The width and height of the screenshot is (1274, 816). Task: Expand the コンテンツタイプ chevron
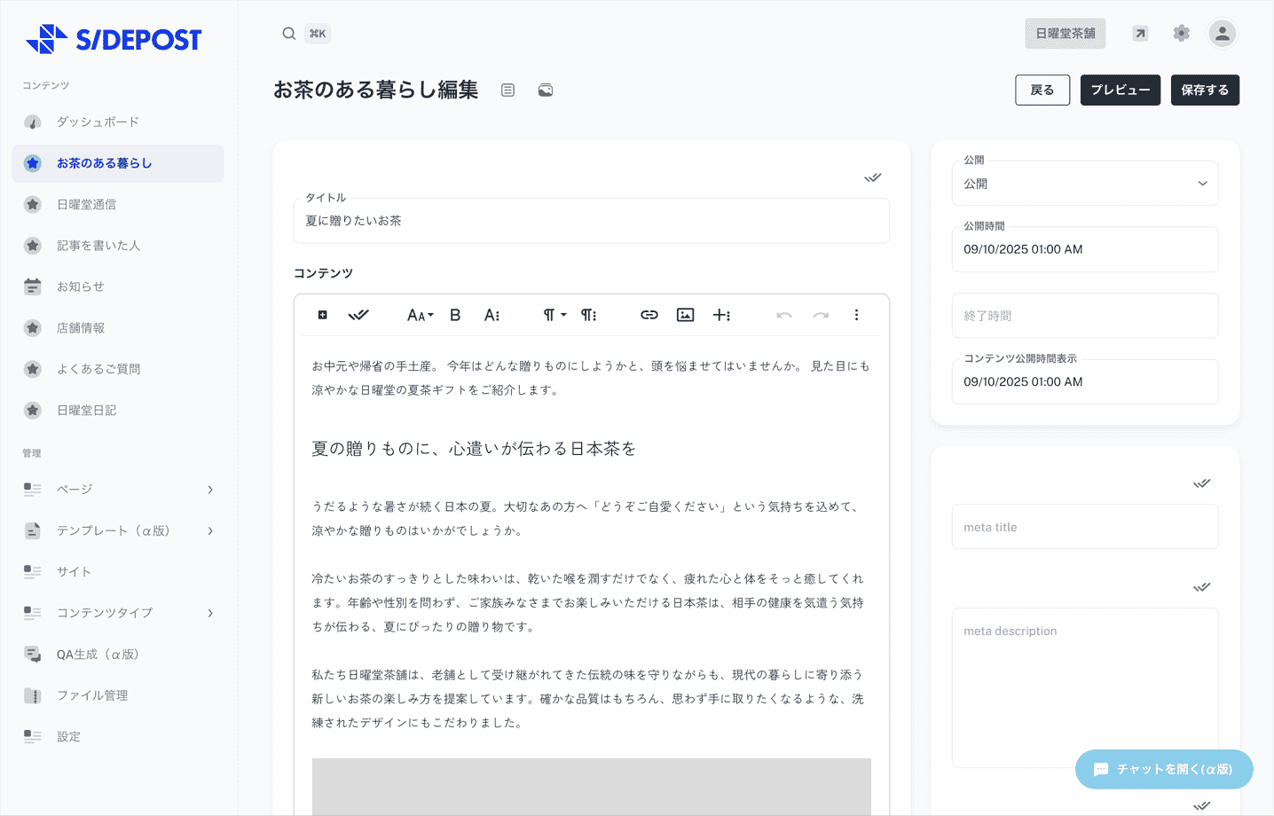click(x=210, y=613)
